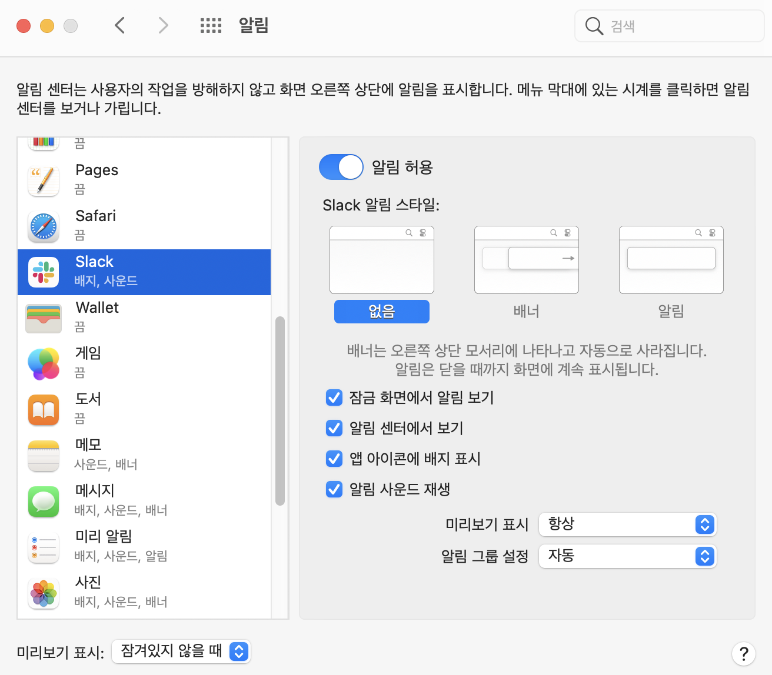The width and height of the screenshot is (772, 675).
Task: Select the 메시지 Messages icon
Action: coord(44,502)
